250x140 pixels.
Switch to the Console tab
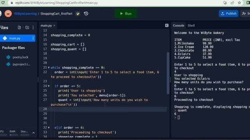179,26
